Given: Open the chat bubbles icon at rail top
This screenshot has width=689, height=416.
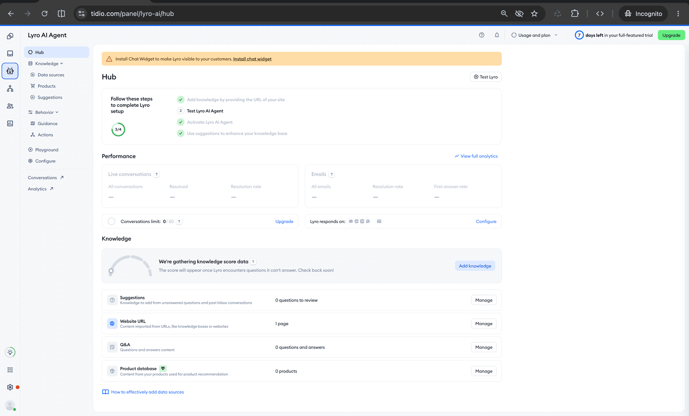Looking at the screenshot, I should (10, 36).
